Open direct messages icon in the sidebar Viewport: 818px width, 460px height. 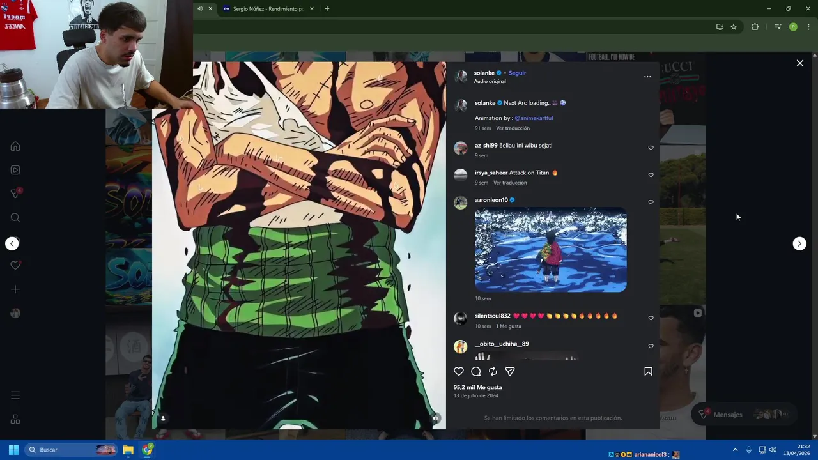15,194
